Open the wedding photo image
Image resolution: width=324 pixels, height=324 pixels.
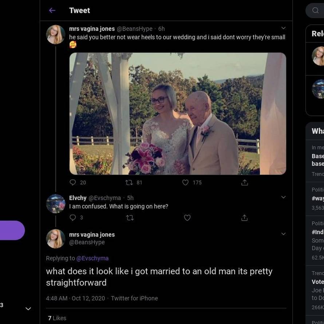(178, 114)
